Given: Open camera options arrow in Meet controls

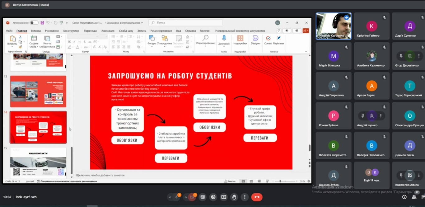Looking at the screenshot, I should pos(186,197).
